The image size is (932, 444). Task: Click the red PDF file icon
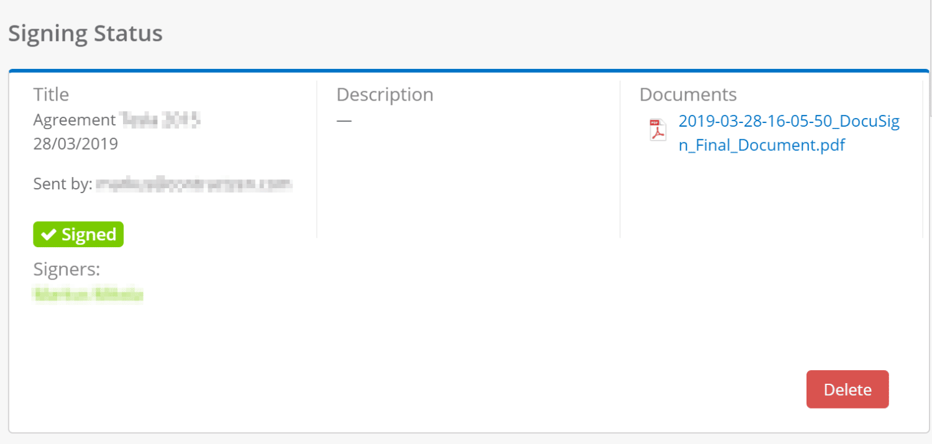[x=657, y=130]
